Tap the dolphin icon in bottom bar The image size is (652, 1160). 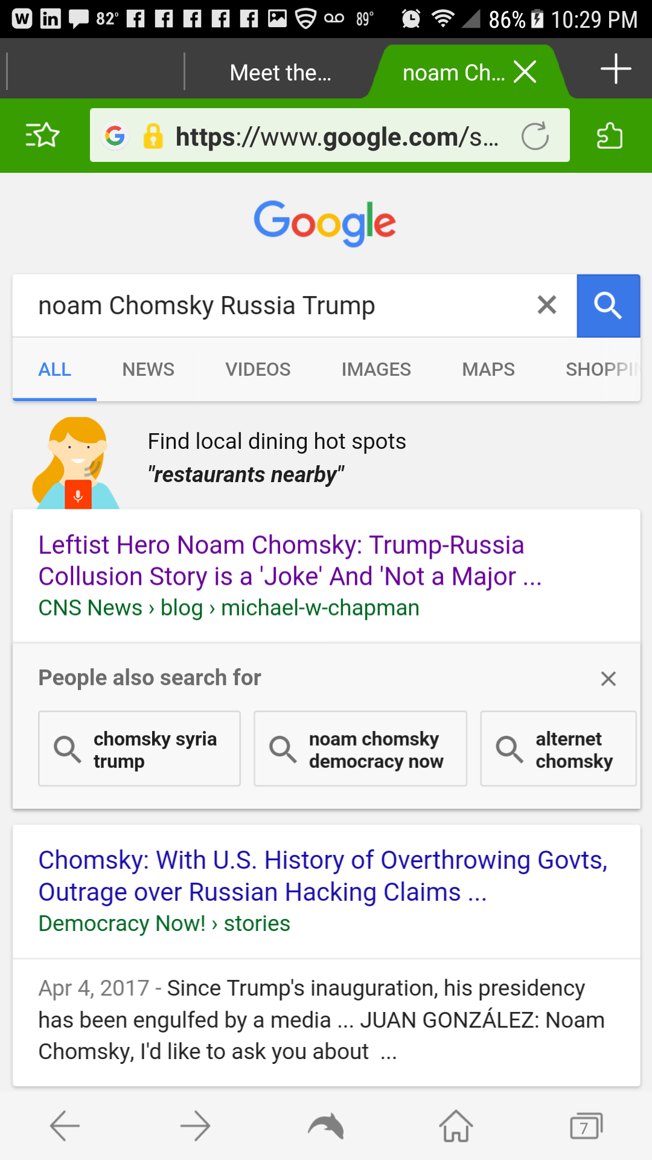326,1126
